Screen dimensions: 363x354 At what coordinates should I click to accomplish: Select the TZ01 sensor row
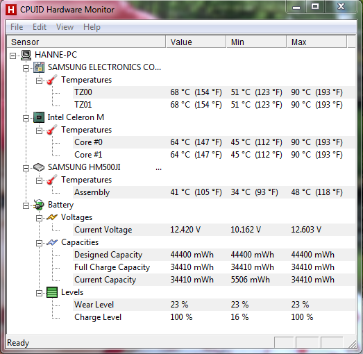pos(214,105)
